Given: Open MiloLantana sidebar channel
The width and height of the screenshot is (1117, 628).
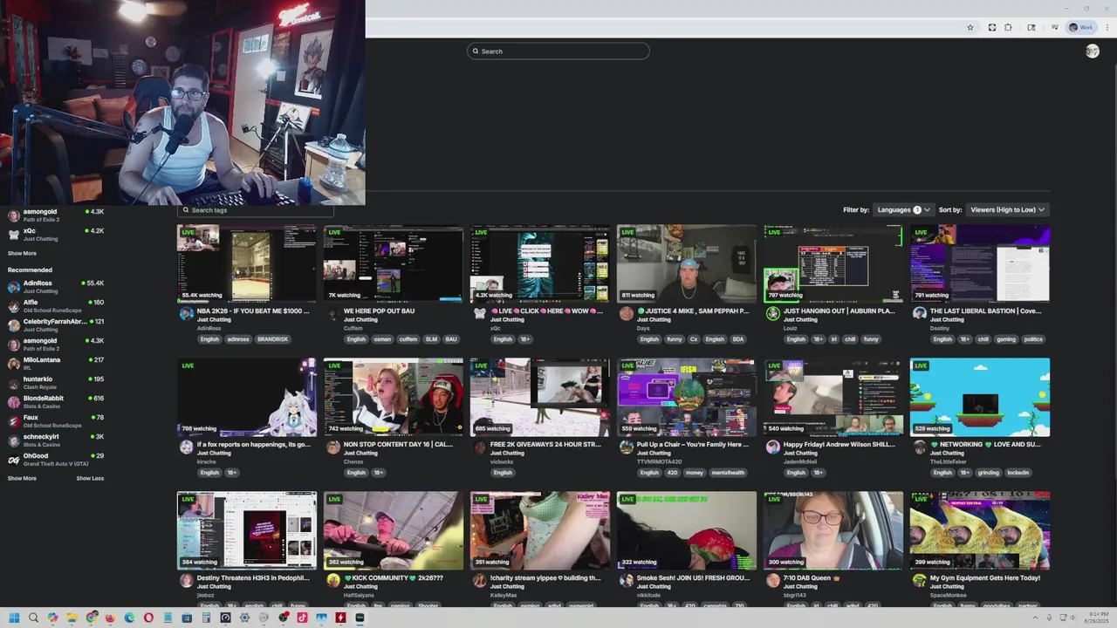Looking at the screenshot, I should [56, 364].
